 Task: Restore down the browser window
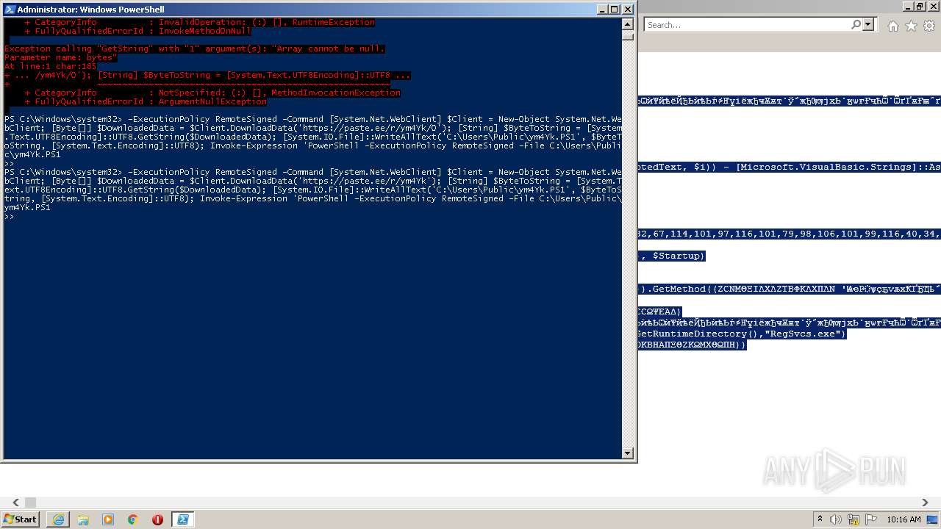pyautogui.click(x=920, y=6)
